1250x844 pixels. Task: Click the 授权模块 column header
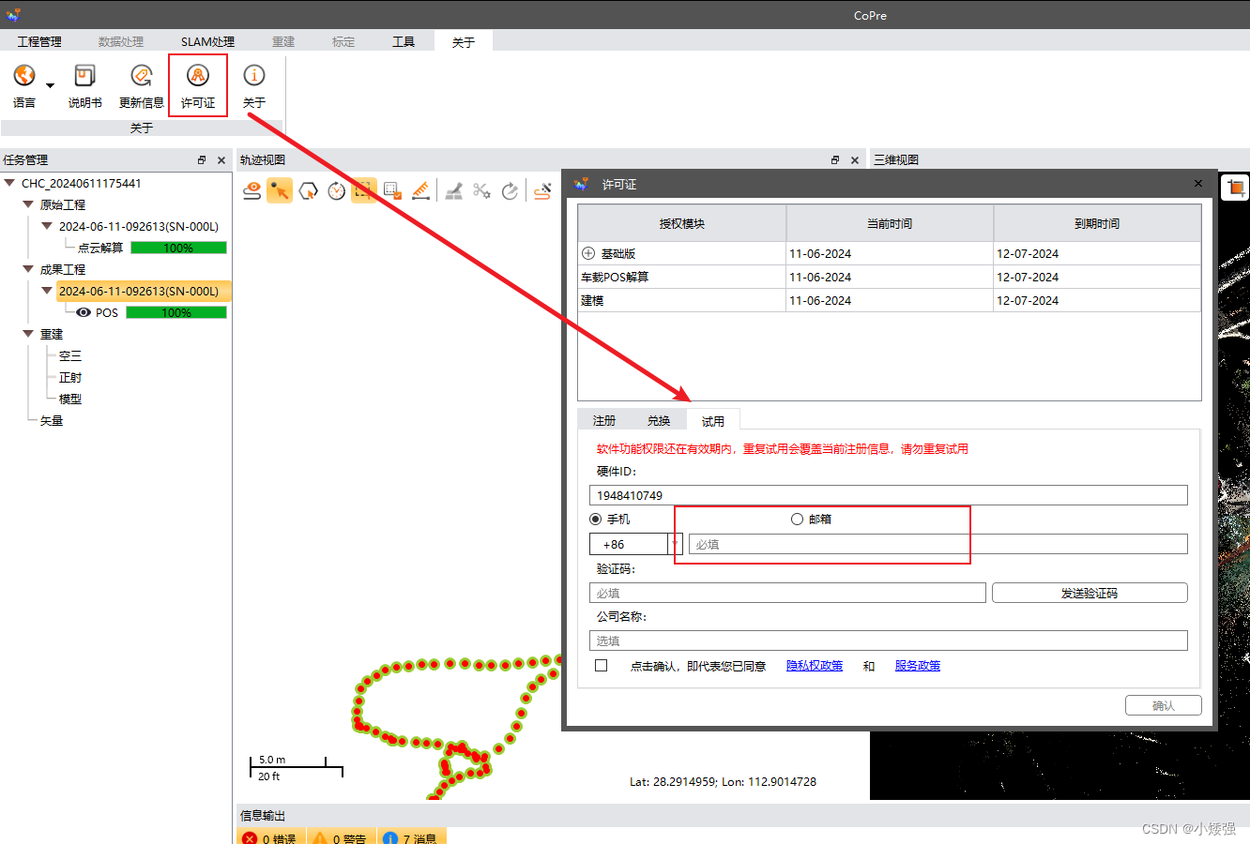pos(682,223)
